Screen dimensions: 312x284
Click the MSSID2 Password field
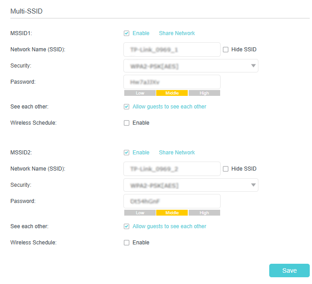tap(172, 201)
